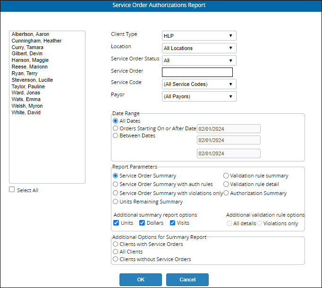
Task: Click the last Between Dates date field
Action: pos(229,153)
